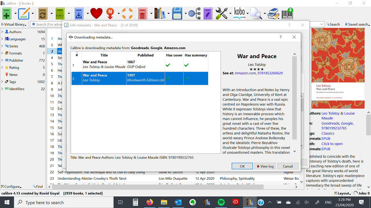Open Outlook from the taskbar

pos(178,202)
